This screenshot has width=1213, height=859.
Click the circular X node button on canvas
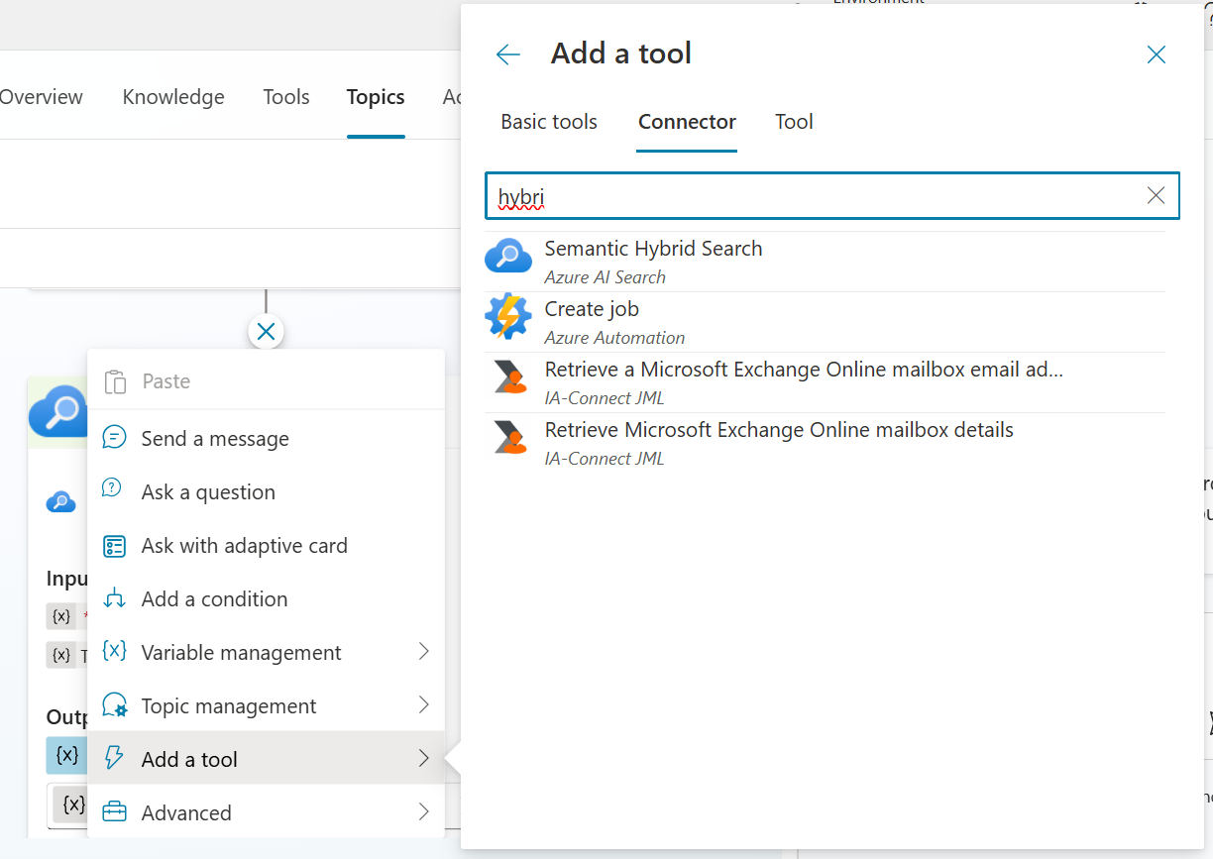tap(266, 331)
